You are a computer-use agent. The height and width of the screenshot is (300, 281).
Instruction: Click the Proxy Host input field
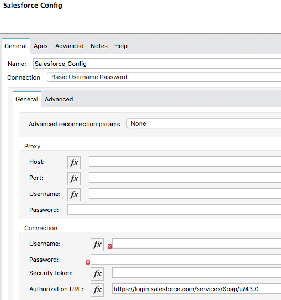[x=185, y=161]
